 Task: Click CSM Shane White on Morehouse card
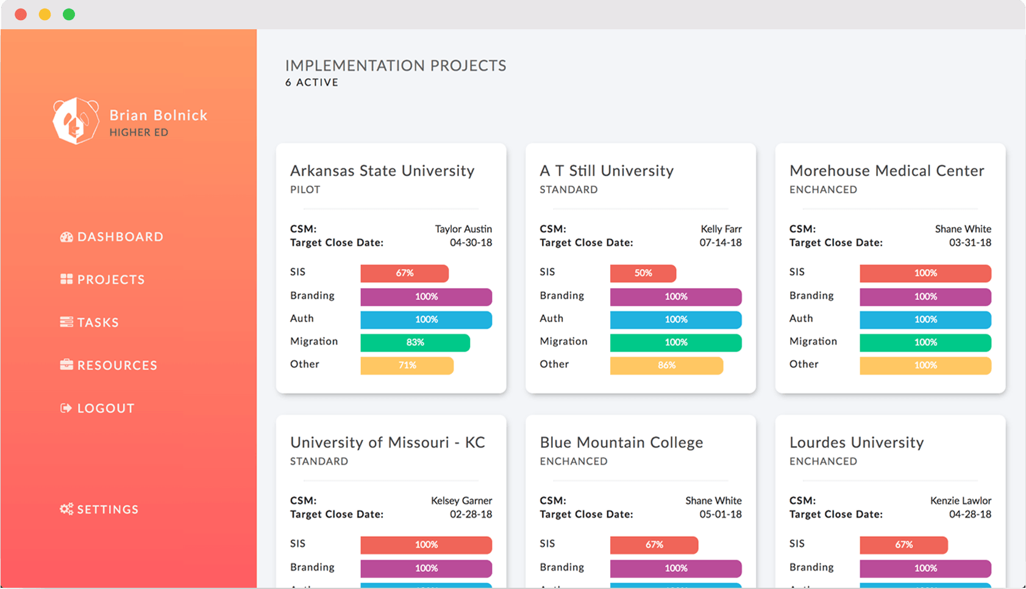point(963,229)
